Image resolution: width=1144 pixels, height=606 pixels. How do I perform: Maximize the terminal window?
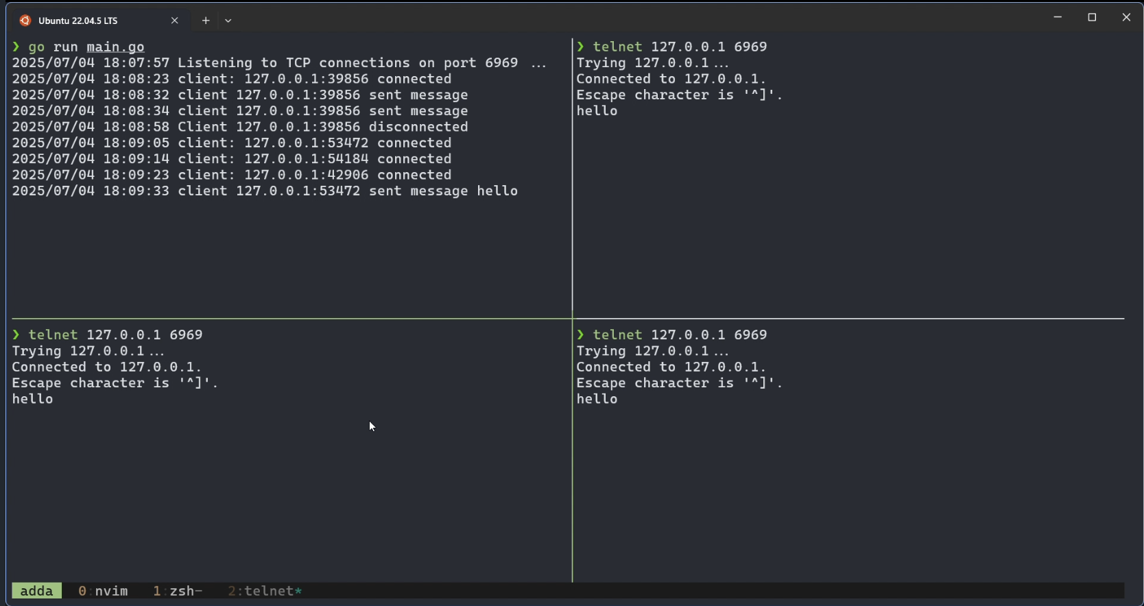click(1092, 18)
